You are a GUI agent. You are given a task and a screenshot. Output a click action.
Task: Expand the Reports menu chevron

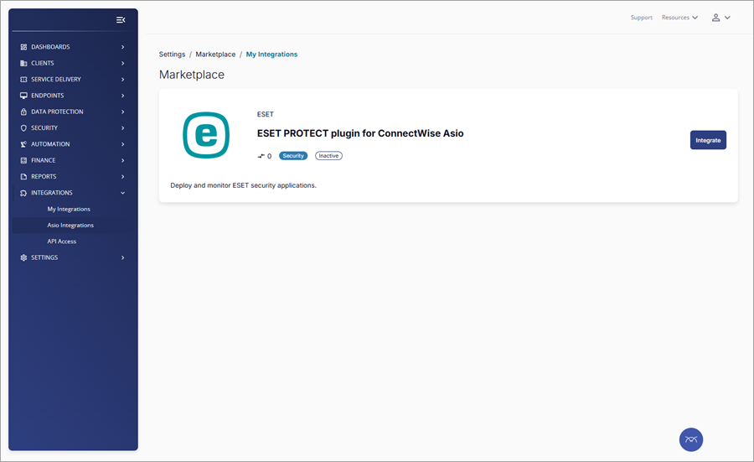(x=122, y=177)
